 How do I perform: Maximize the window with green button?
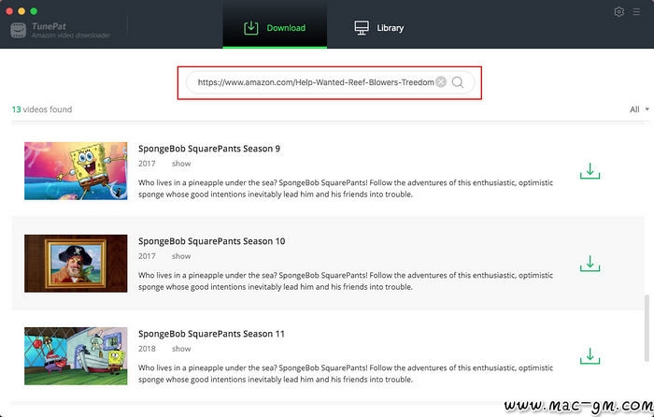click(34, 11)
